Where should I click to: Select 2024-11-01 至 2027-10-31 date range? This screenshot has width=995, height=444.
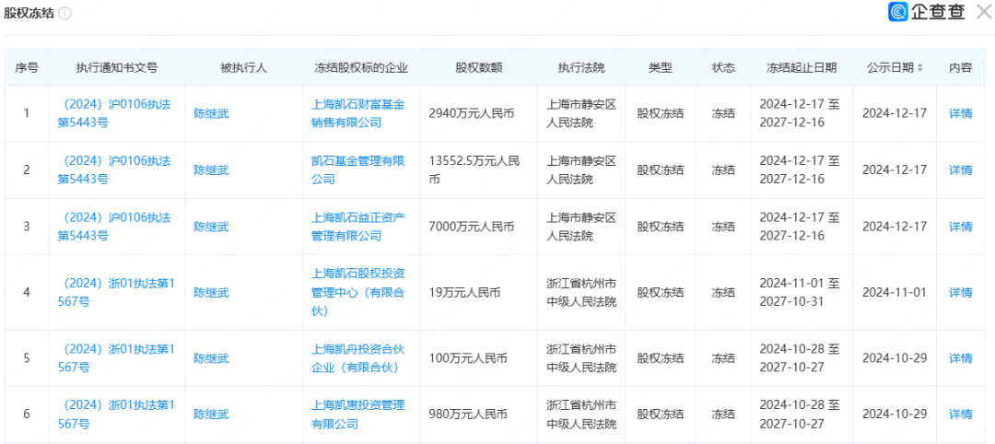tap(799, 292)
